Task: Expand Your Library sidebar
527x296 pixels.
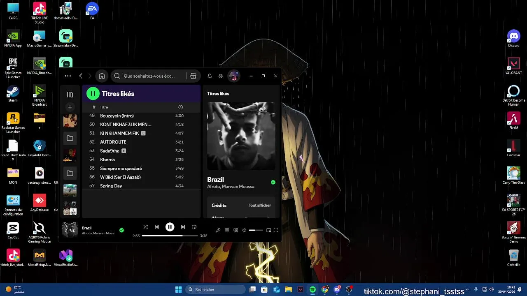Action: [x=70, y=95]
